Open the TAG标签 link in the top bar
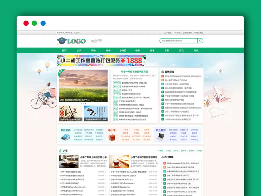 [x=177, y=32]
